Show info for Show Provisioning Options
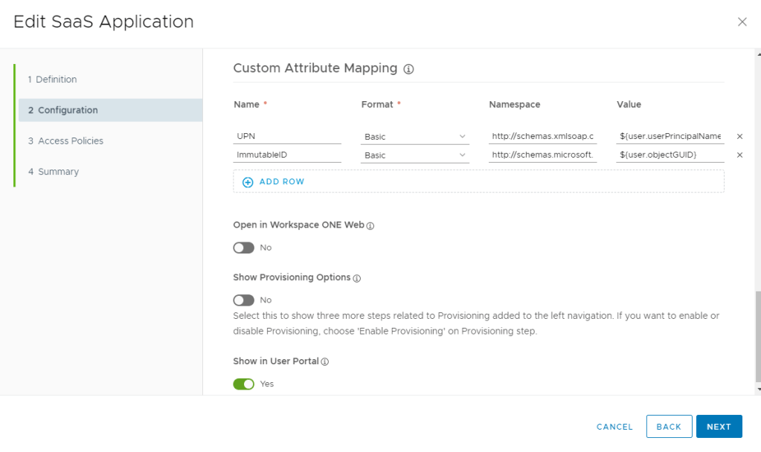 pos(356,279)
